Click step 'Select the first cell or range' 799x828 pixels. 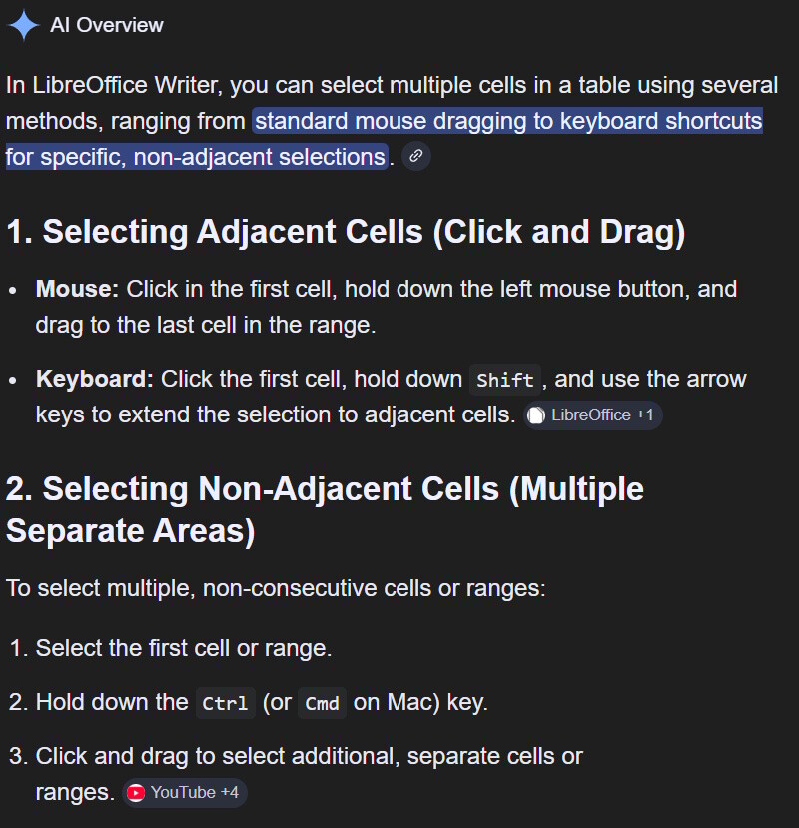(184, 649)
